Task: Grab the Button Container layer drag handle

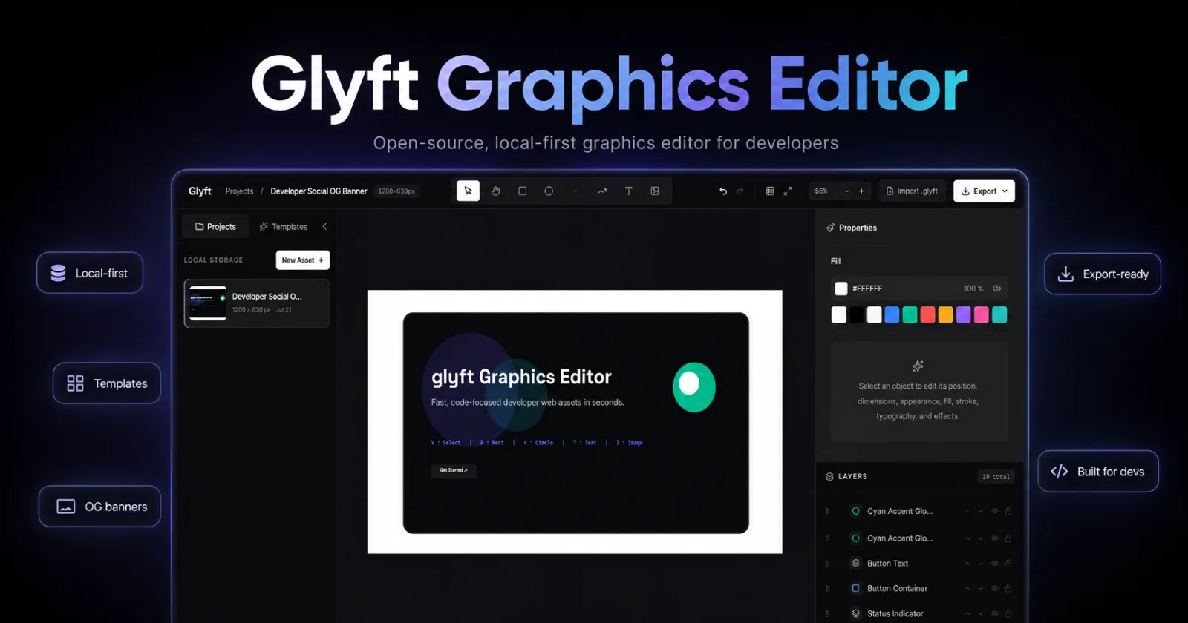Action: (x=828, y=589)
